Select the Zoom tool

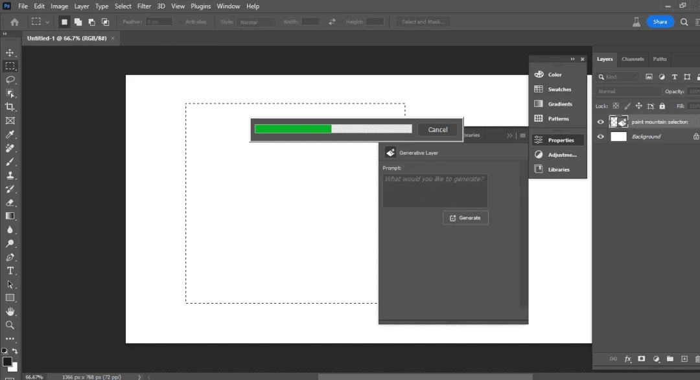(10, 325)
